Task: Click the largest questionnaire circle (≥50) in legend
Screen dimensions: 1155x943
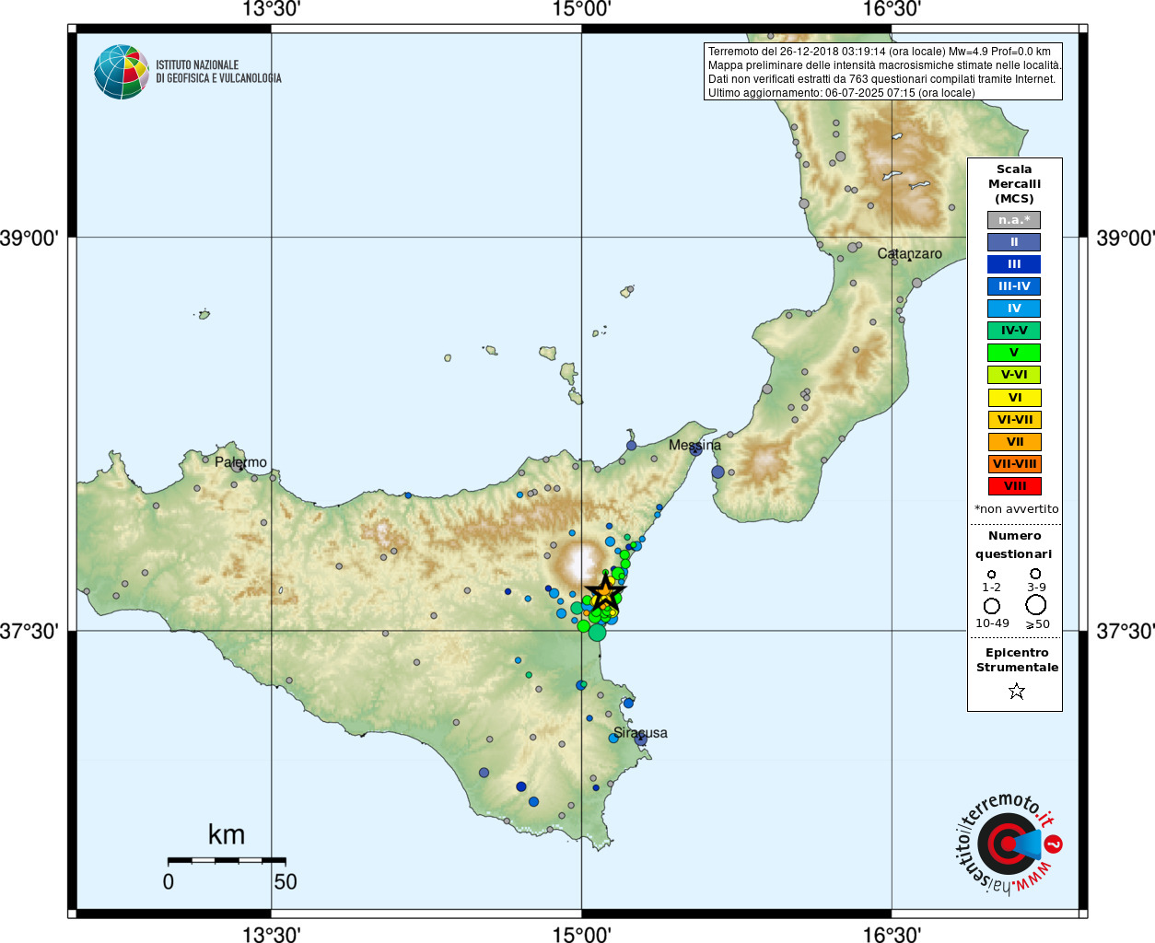Action: 1036,605
